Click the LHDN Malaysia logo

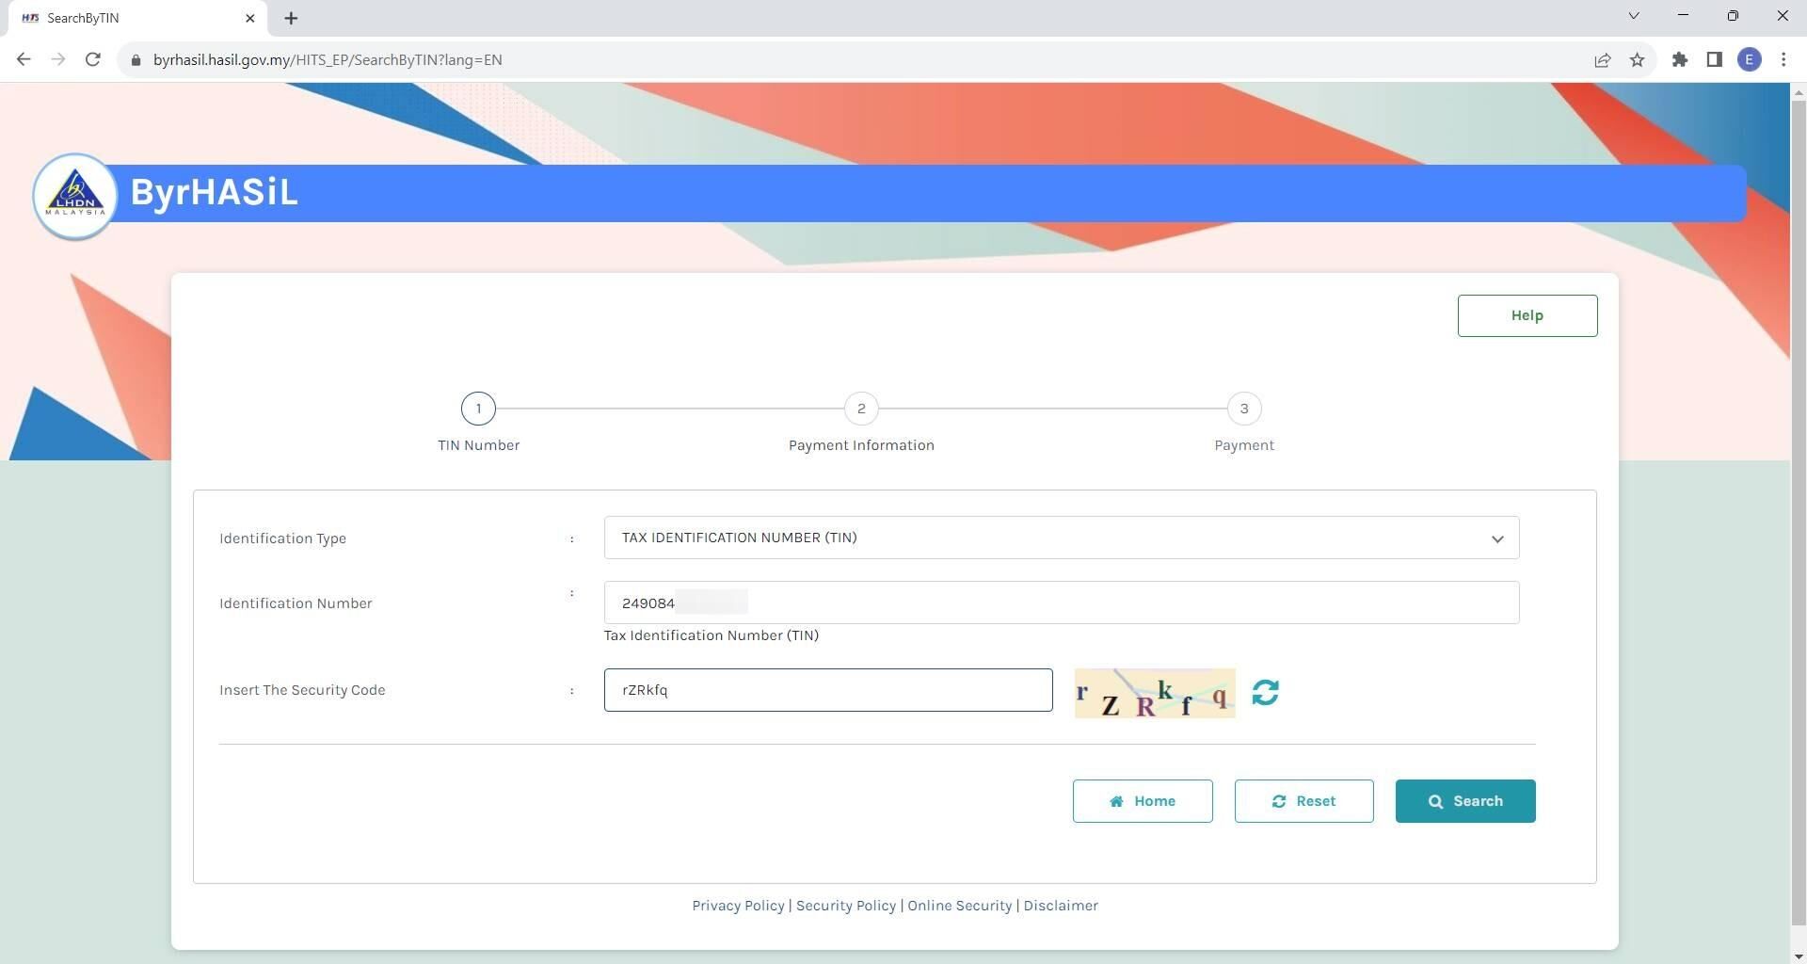pyautogui.click(x=75, y=196)
